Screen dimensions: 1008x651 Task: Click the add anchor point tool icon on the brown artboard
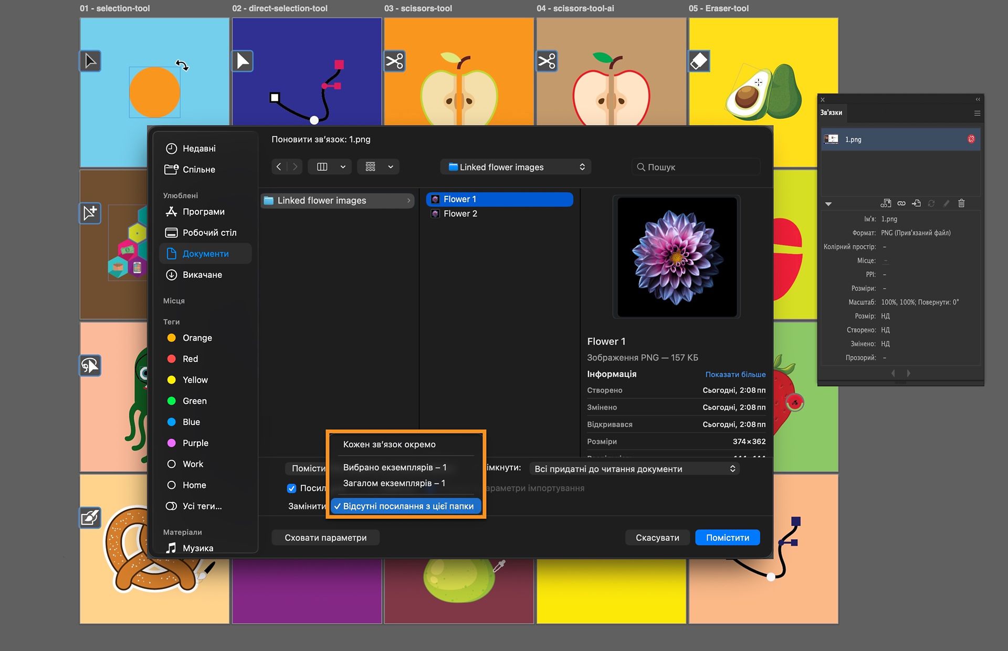coord(90,213)
